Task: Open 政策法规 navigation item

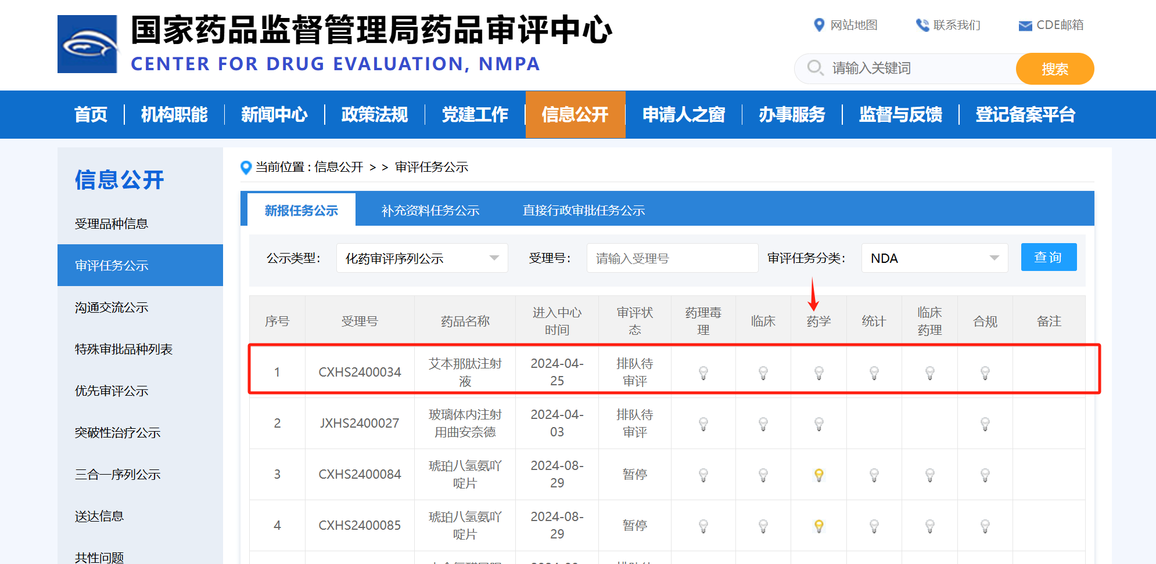Action: click(x=375, y=114)
